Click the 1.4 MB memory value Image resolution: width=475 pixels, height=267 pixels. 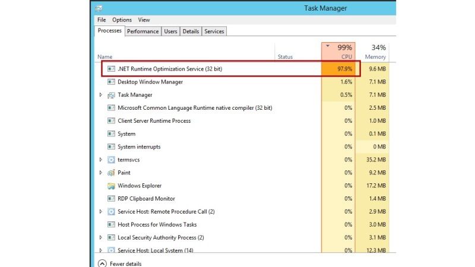point(377,199)
